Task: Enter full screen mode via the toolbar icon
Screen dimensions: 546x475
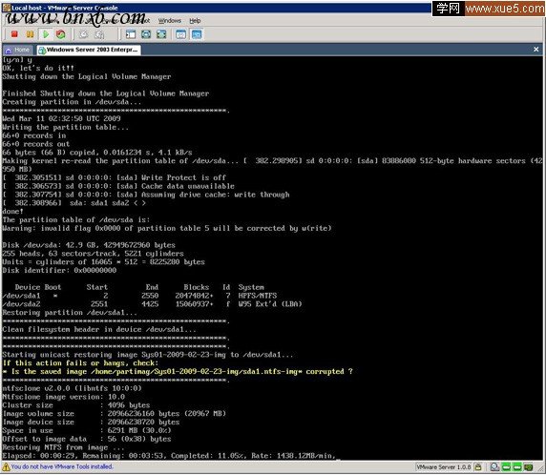Action: 161,34
